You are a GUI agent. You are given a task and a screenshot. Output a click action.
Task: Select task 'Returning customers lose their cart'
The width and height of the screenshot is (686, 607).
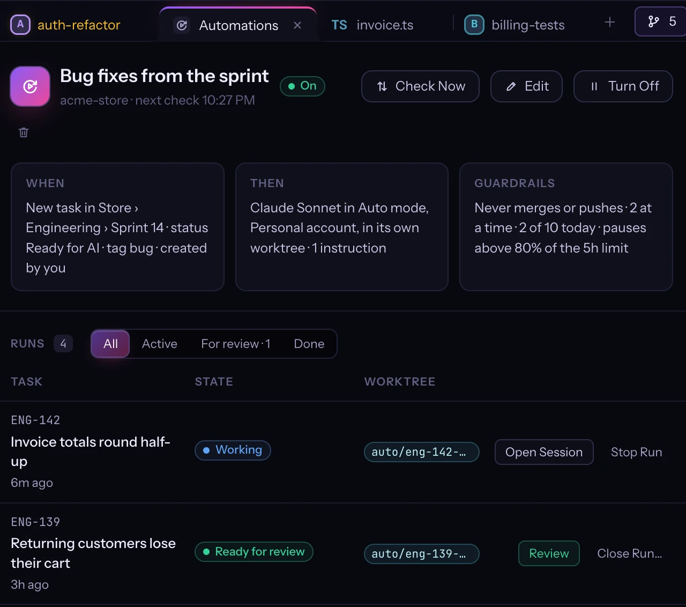[93, 553]
